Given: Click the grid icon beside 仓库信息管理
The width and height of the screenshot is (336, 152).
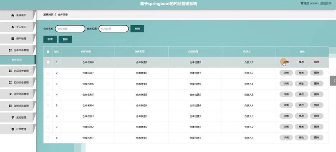Looking at the screenshot, I should 10,50.
